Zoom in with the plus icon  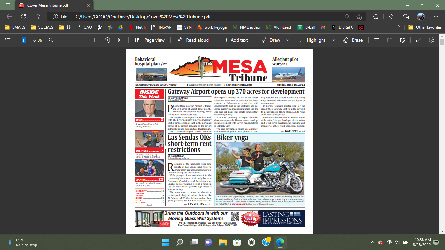(x=94, y=40)
